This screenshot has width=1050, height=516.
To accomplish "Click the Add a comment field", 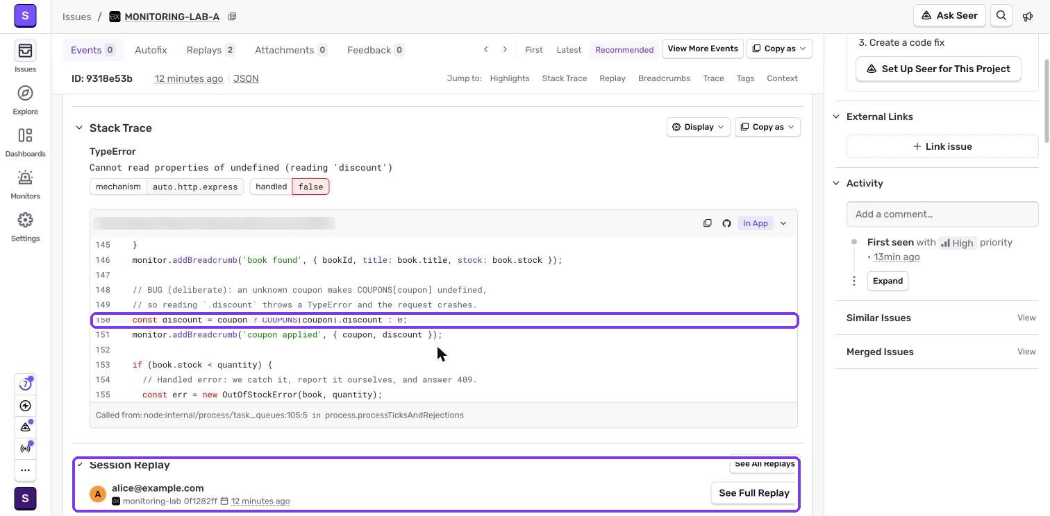I will pyautogui.click(x=942, y=214).
